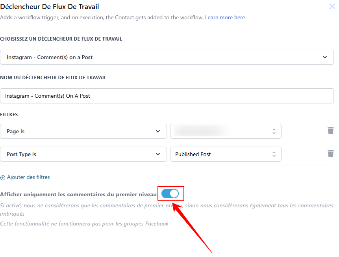Image resolution: width=339 pixels, height=257 pixels.
Task: Open the Published Post value selector
Action: coord(226,154)
